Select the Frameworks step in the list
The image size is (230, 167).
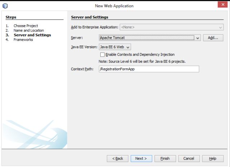coord(23,40)
